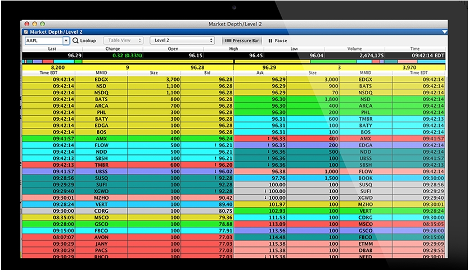The height and width of the screenshot is (270, 469).
Task: Click the BOOK market maker cell
Action: tap(366, 178)
